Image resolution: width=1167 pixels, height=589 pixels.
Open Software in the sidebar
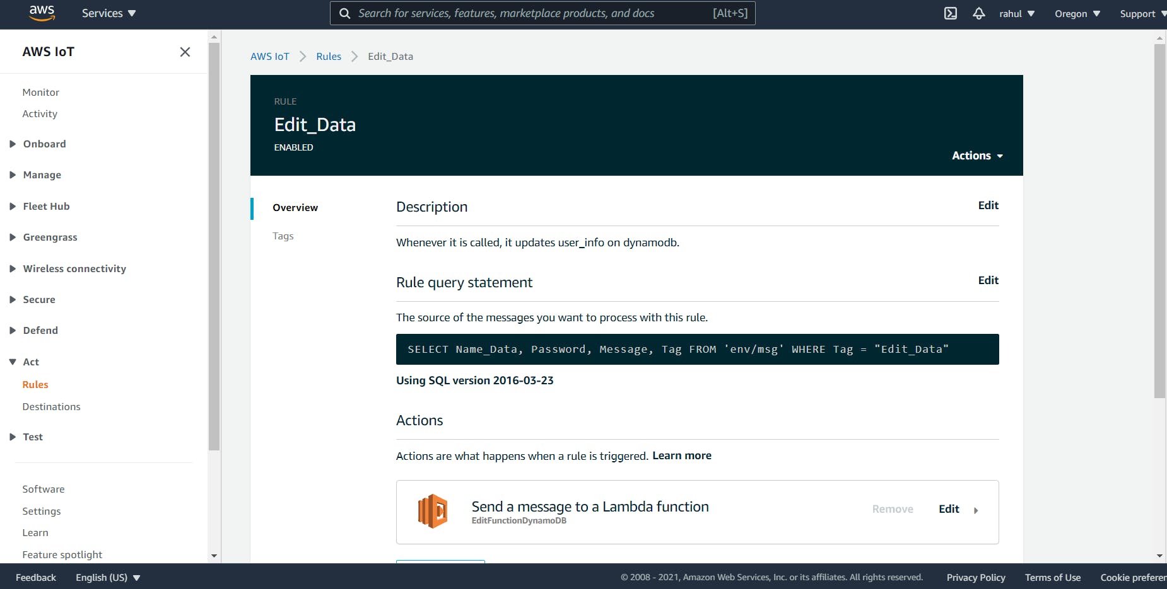click(44, 489)
